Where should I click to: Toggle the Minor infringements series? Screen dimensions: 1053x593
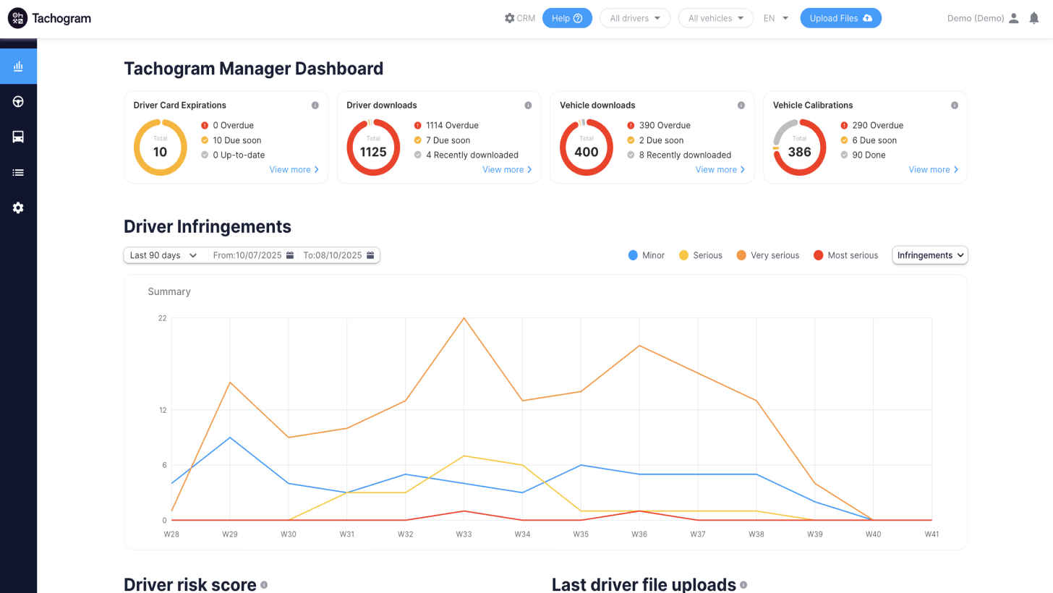[x=646, y=255]
